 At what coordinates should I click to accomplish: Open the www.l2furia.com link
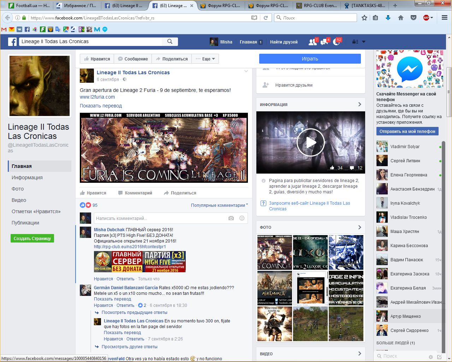coord(97,97)
